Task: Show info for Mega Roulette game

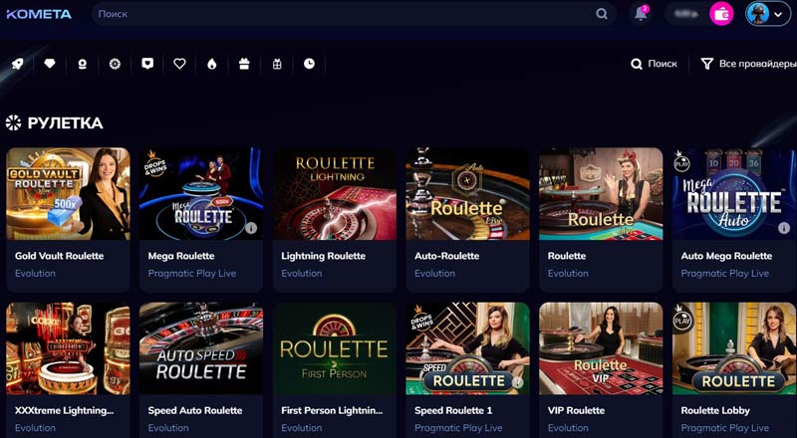Action: [x=251, y=228]
